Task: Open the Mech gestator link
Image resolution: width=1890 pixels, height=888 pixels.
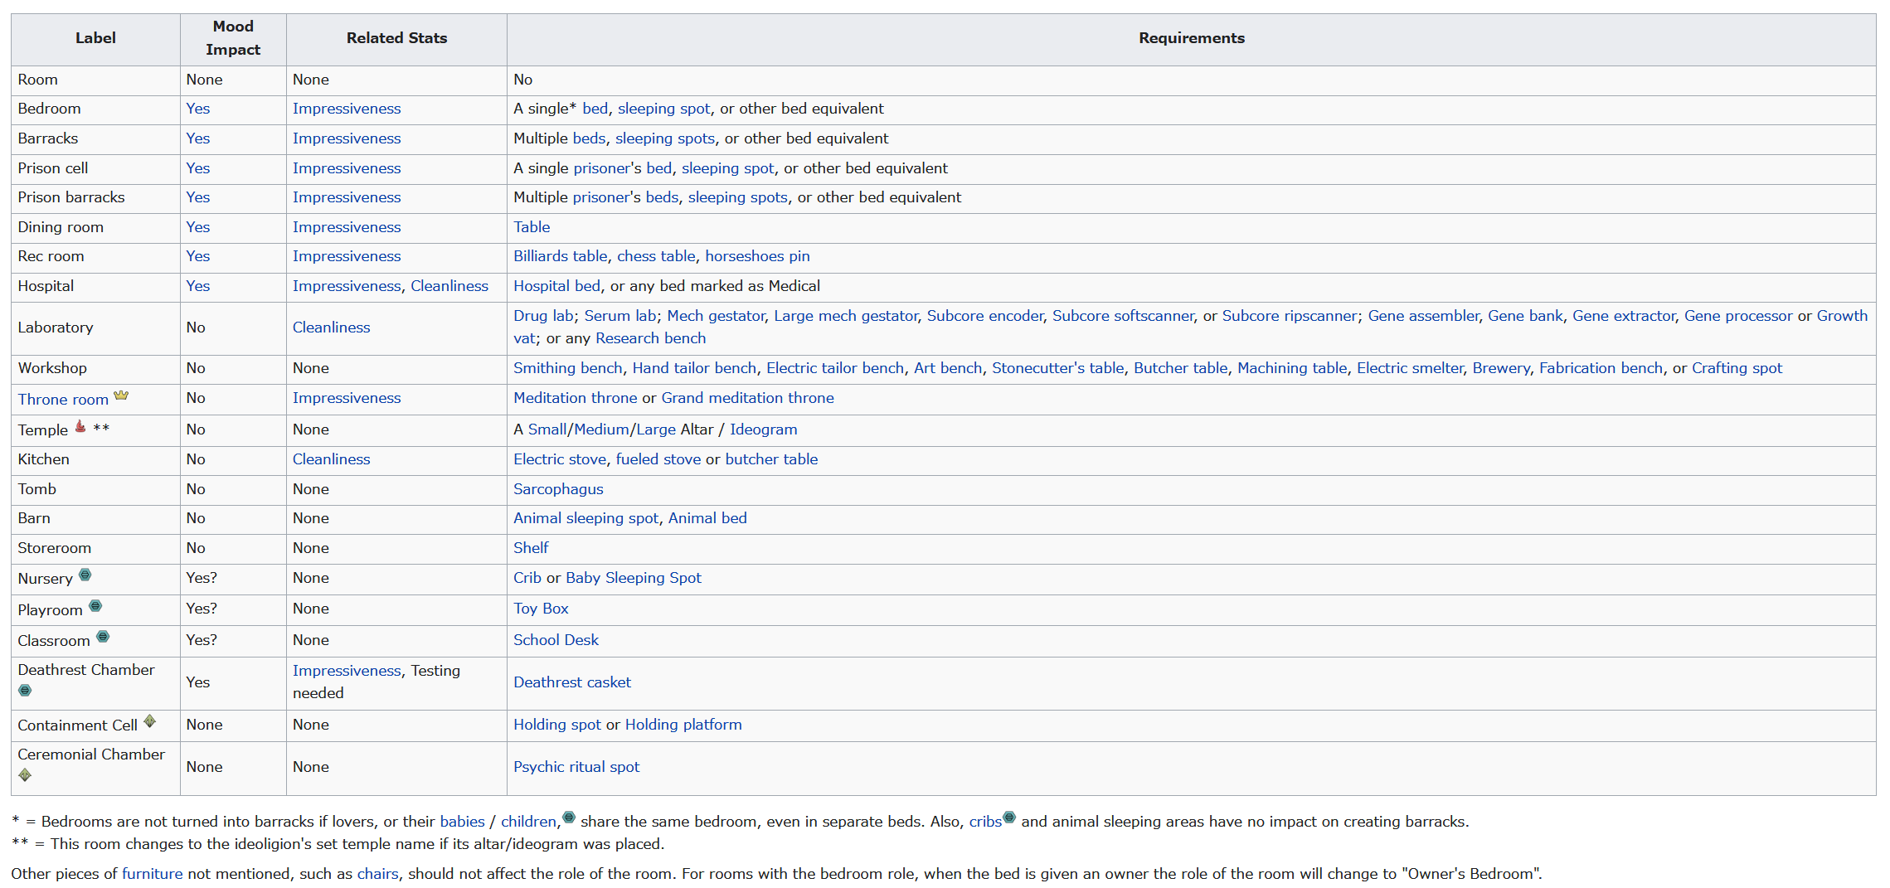Action: pos(716,316)
